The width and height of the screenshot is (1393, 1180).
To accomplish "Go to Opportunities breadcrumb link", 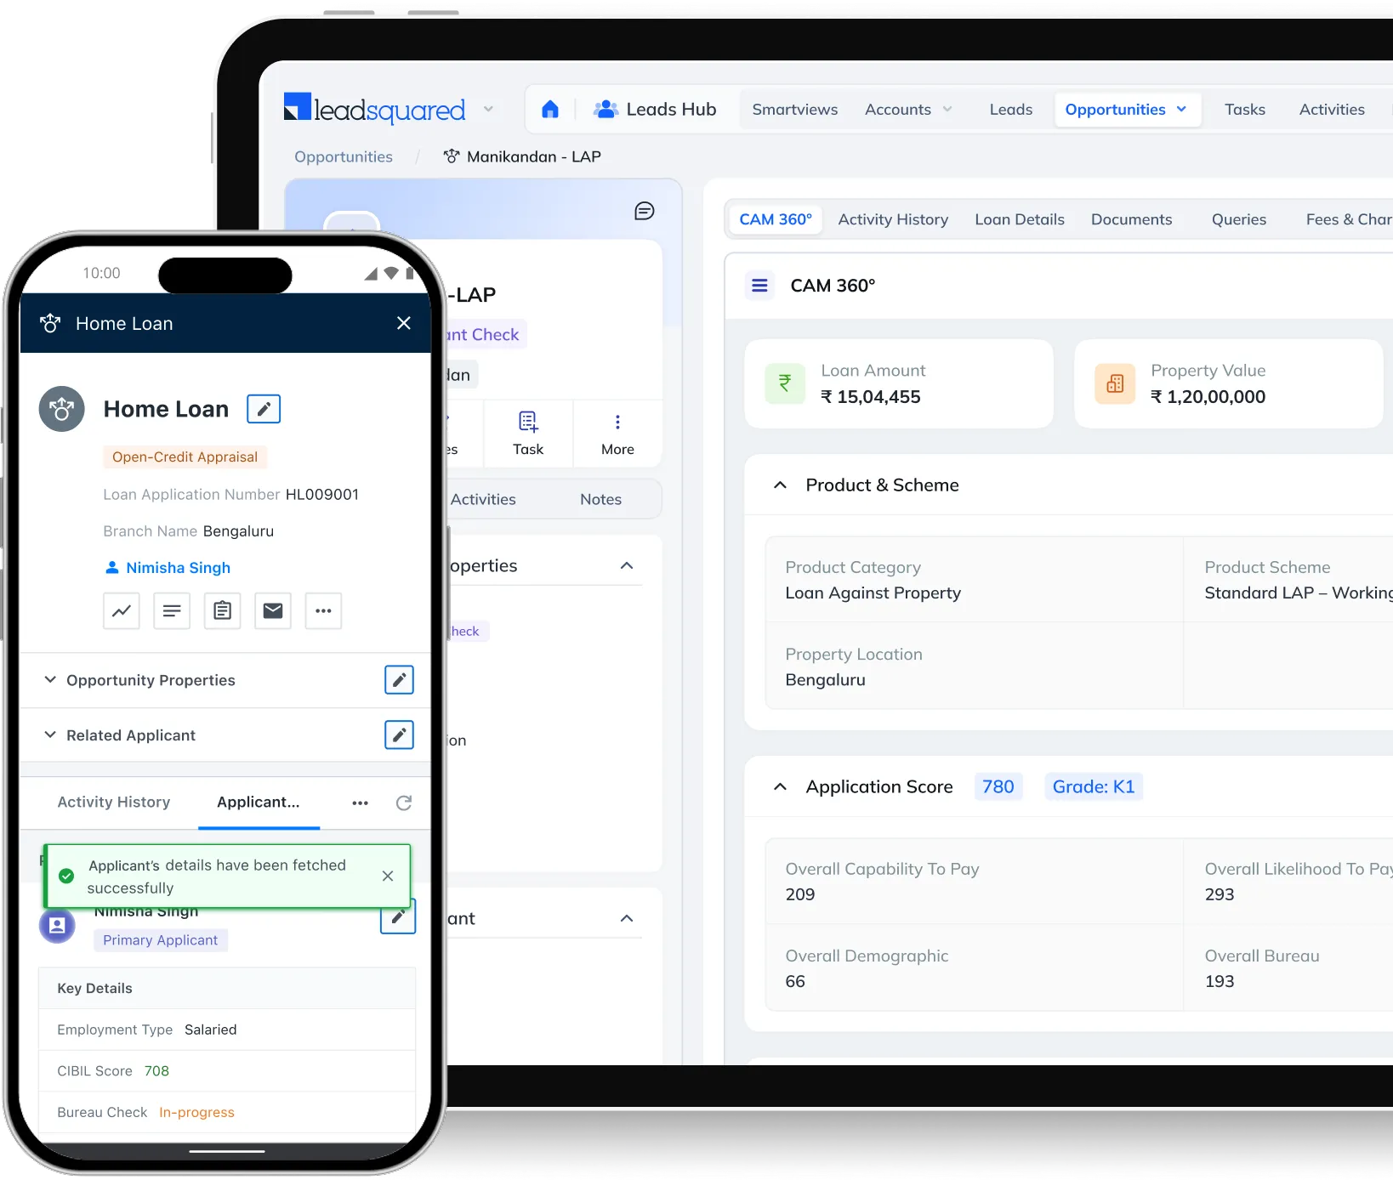I will (344, 156).
